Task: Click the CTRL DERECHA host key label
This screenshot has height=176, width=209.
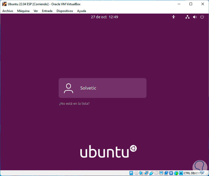Action: pos(194,173)
